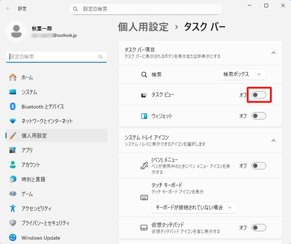This screenshot has width=291, height=244.
Task: Open the キーボードが接続されていない場合 dropdown
Action: [194, 207]
